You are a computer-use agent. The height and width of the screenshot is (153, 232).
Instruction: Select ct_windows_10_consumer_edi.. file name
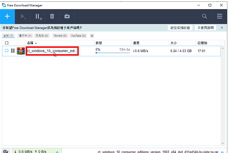(52, 51)
